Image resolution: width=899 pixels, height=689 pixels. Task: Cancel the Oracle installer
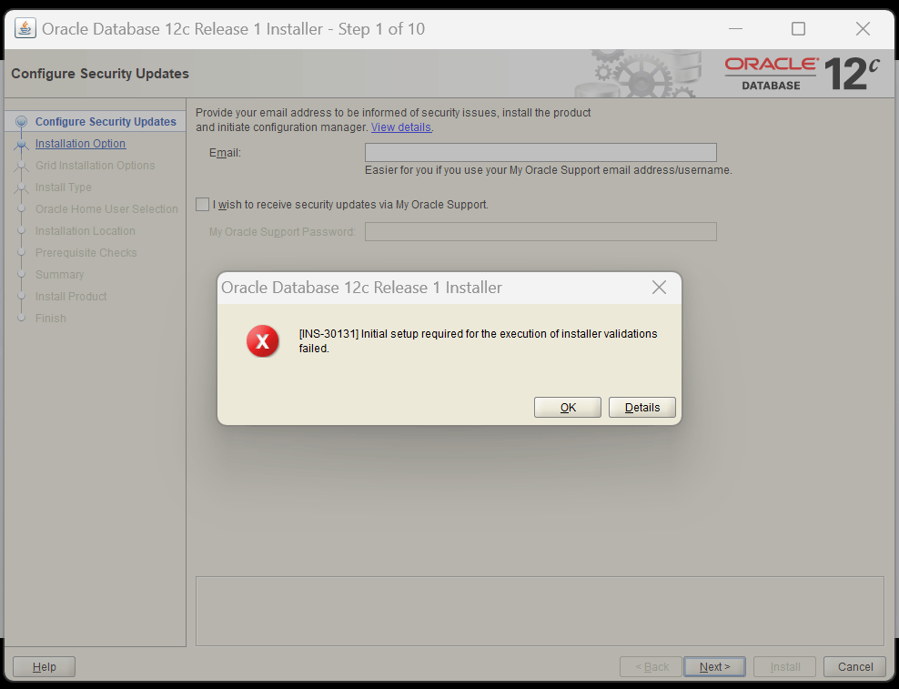click(854, 666)
